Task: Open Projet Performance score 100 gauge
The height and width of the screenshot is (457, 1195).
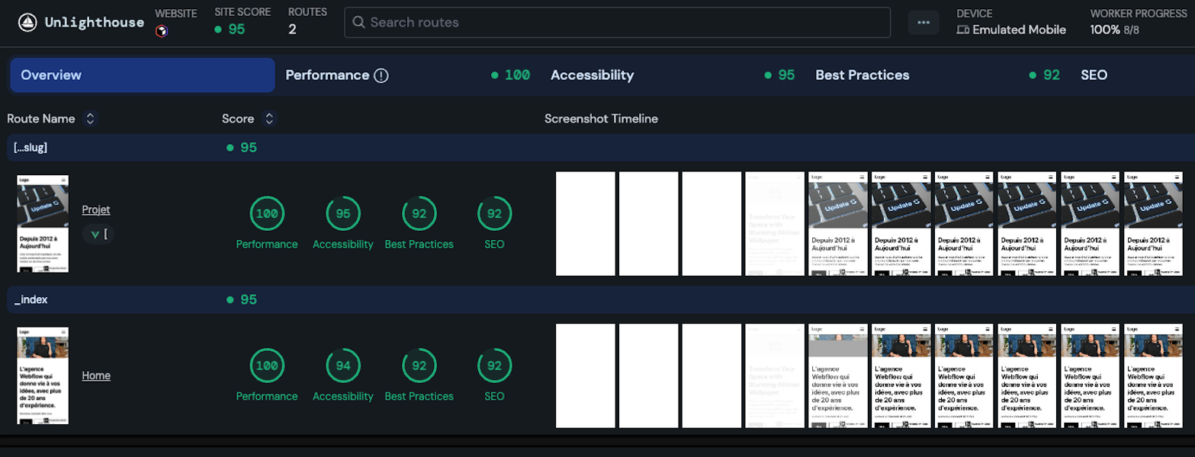Action: (x=266, y=214)
